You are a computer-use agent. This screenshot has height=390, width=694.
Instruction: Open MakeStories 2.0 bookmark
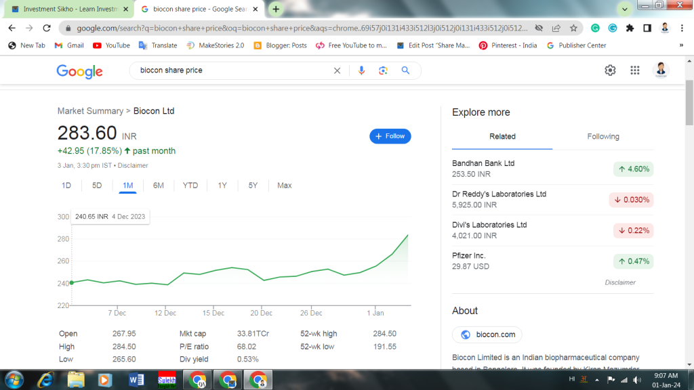216,45
